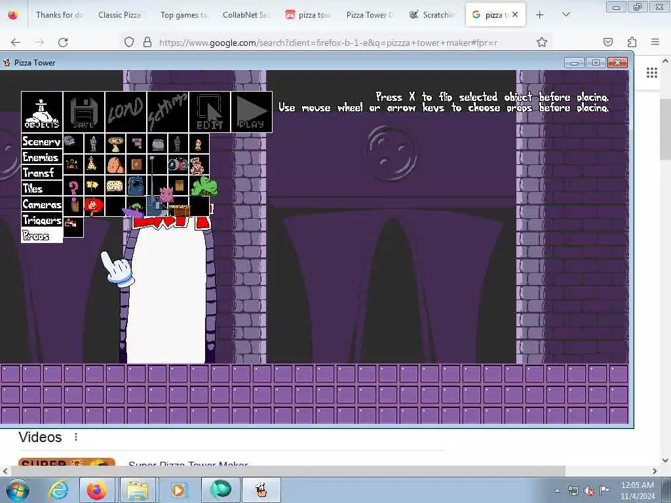The image size is (671, 503).
Task: Click the Save floppy disk icon
Action: [x=84, y=111]
